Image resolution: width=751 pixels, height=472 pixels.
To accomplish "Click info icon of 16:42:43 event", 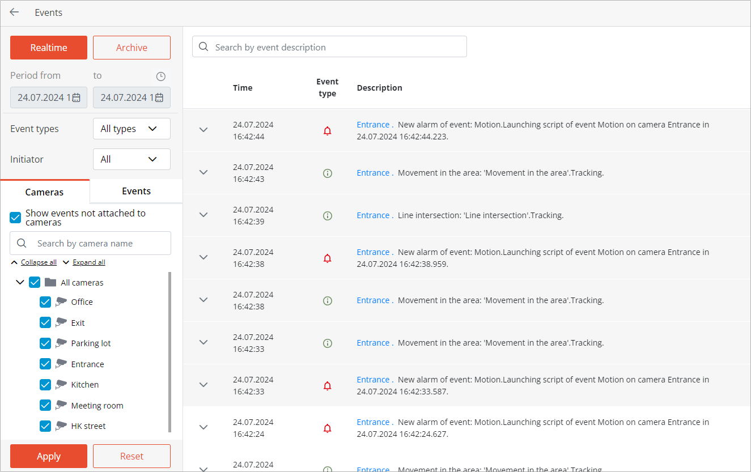I will (x=327, y=173).
